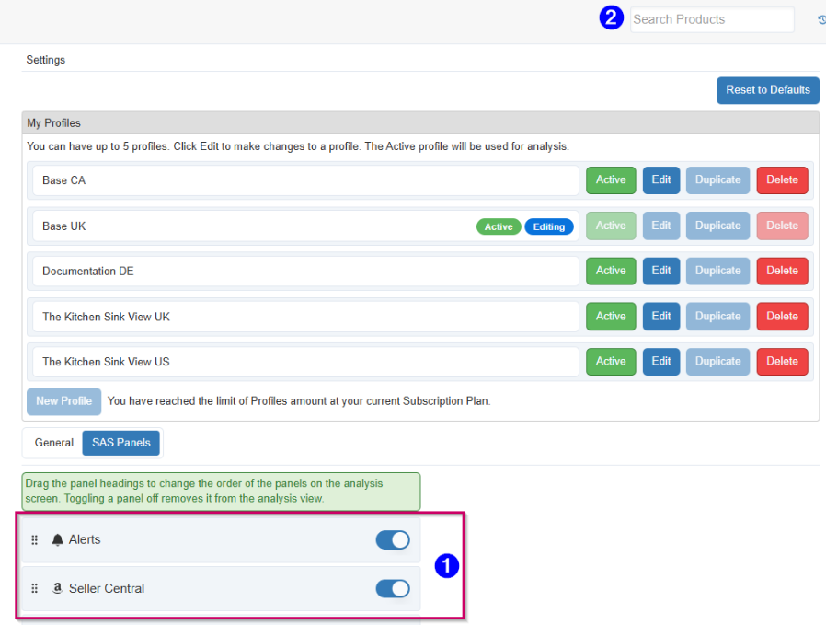Click the New Profile button
The width and height of the screenshot is (826, 625).
pyautogui.click(x=63, y=401)
